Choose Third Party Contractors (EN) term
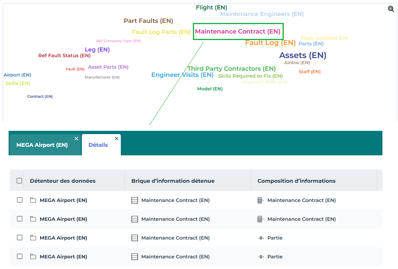 click(231, 68)
